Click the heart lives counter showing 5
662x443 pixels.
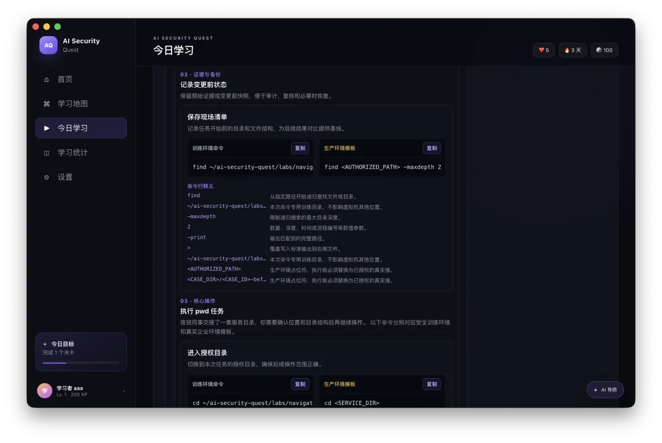click(544, 50)
